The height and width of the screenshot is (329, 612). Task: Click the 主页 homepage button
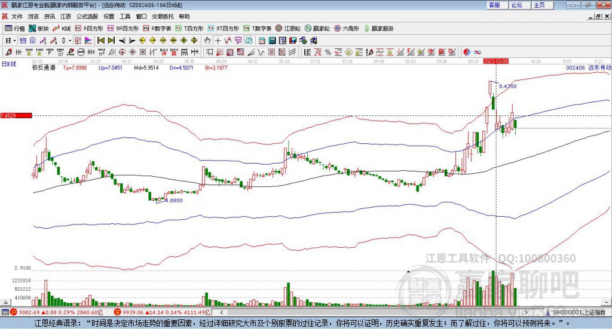click(x=543, y=5)
